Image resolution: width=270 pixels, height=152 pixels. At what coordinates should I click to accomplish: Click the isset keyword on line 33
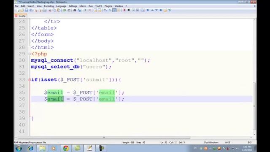click(x=49, y=80)
